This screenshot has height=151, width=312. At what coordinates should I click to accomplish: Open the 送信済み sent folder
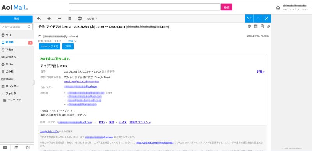11,57
